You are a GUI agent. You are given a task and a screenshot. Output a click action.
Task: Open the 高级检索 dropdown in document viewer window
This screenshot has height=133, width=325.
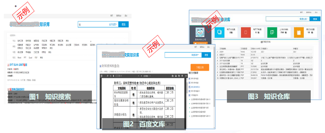tap(195, 55)
